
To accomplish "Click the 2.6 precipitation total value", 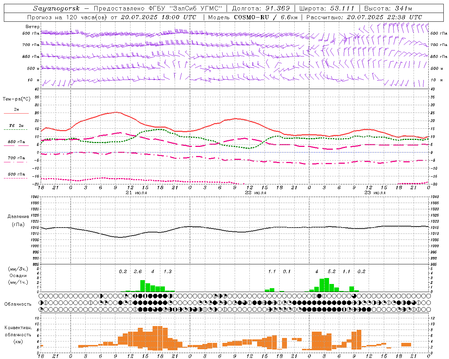I will point(138,272).
